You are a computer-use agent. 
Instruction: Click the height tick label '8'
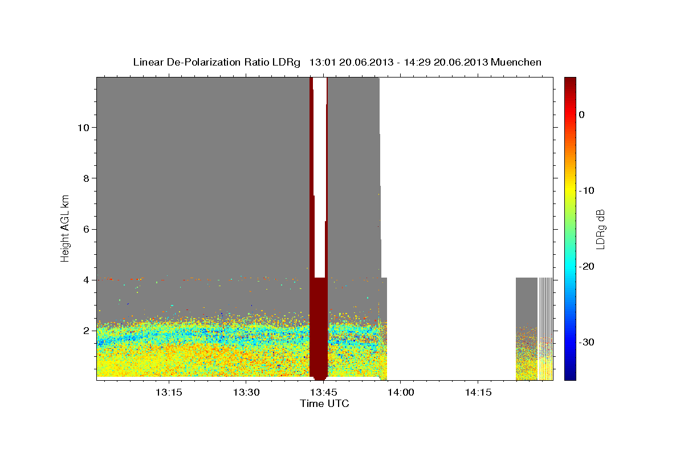click(x=86, y=178)
